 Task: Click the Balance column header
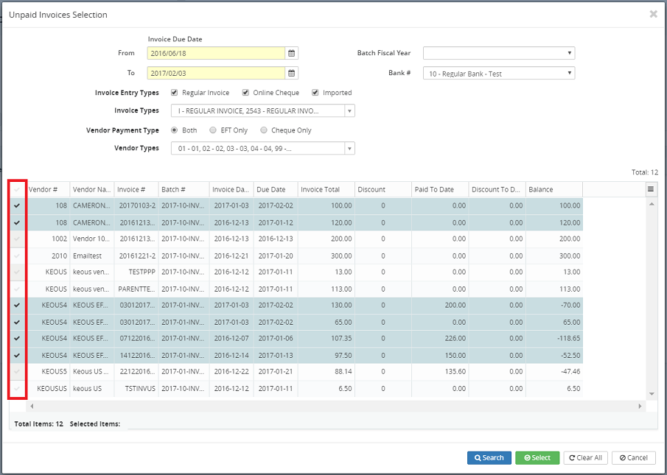coord(553,189)
